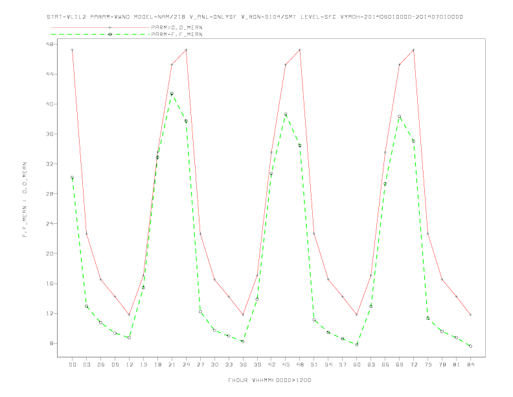Click the green forecast peak point at hour 45
Screen dimensions: 513x397
click(x=286, y=114)
